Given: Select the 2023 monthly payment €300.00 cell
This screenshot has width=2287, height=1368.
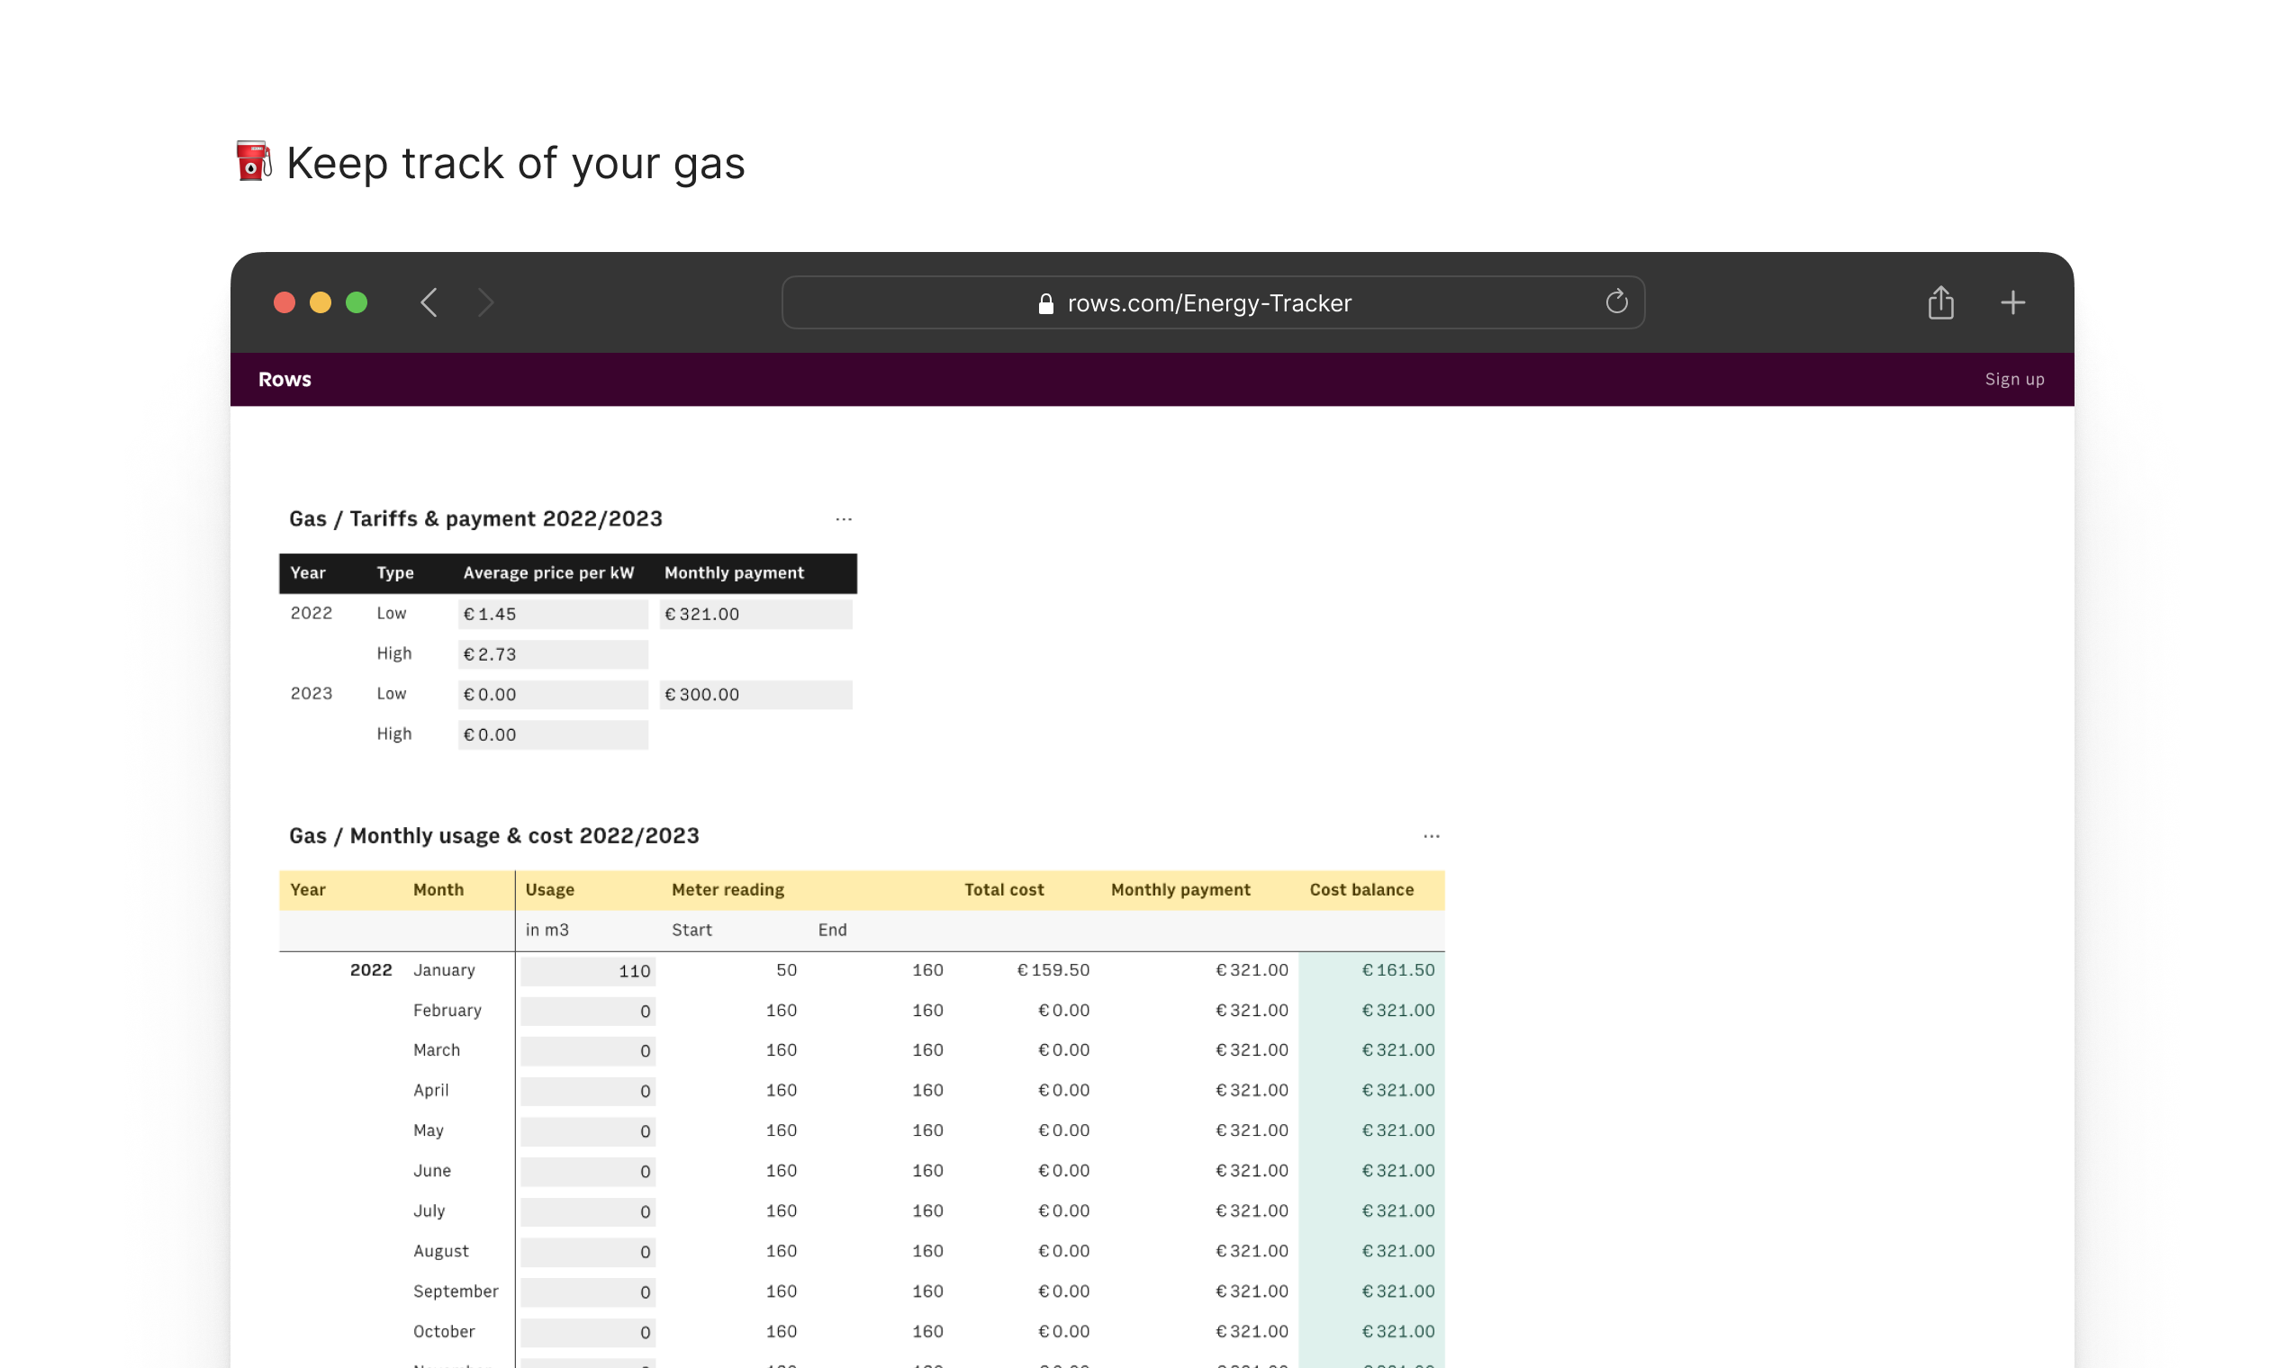Looking at the screenshot, I should click(755, 695).
